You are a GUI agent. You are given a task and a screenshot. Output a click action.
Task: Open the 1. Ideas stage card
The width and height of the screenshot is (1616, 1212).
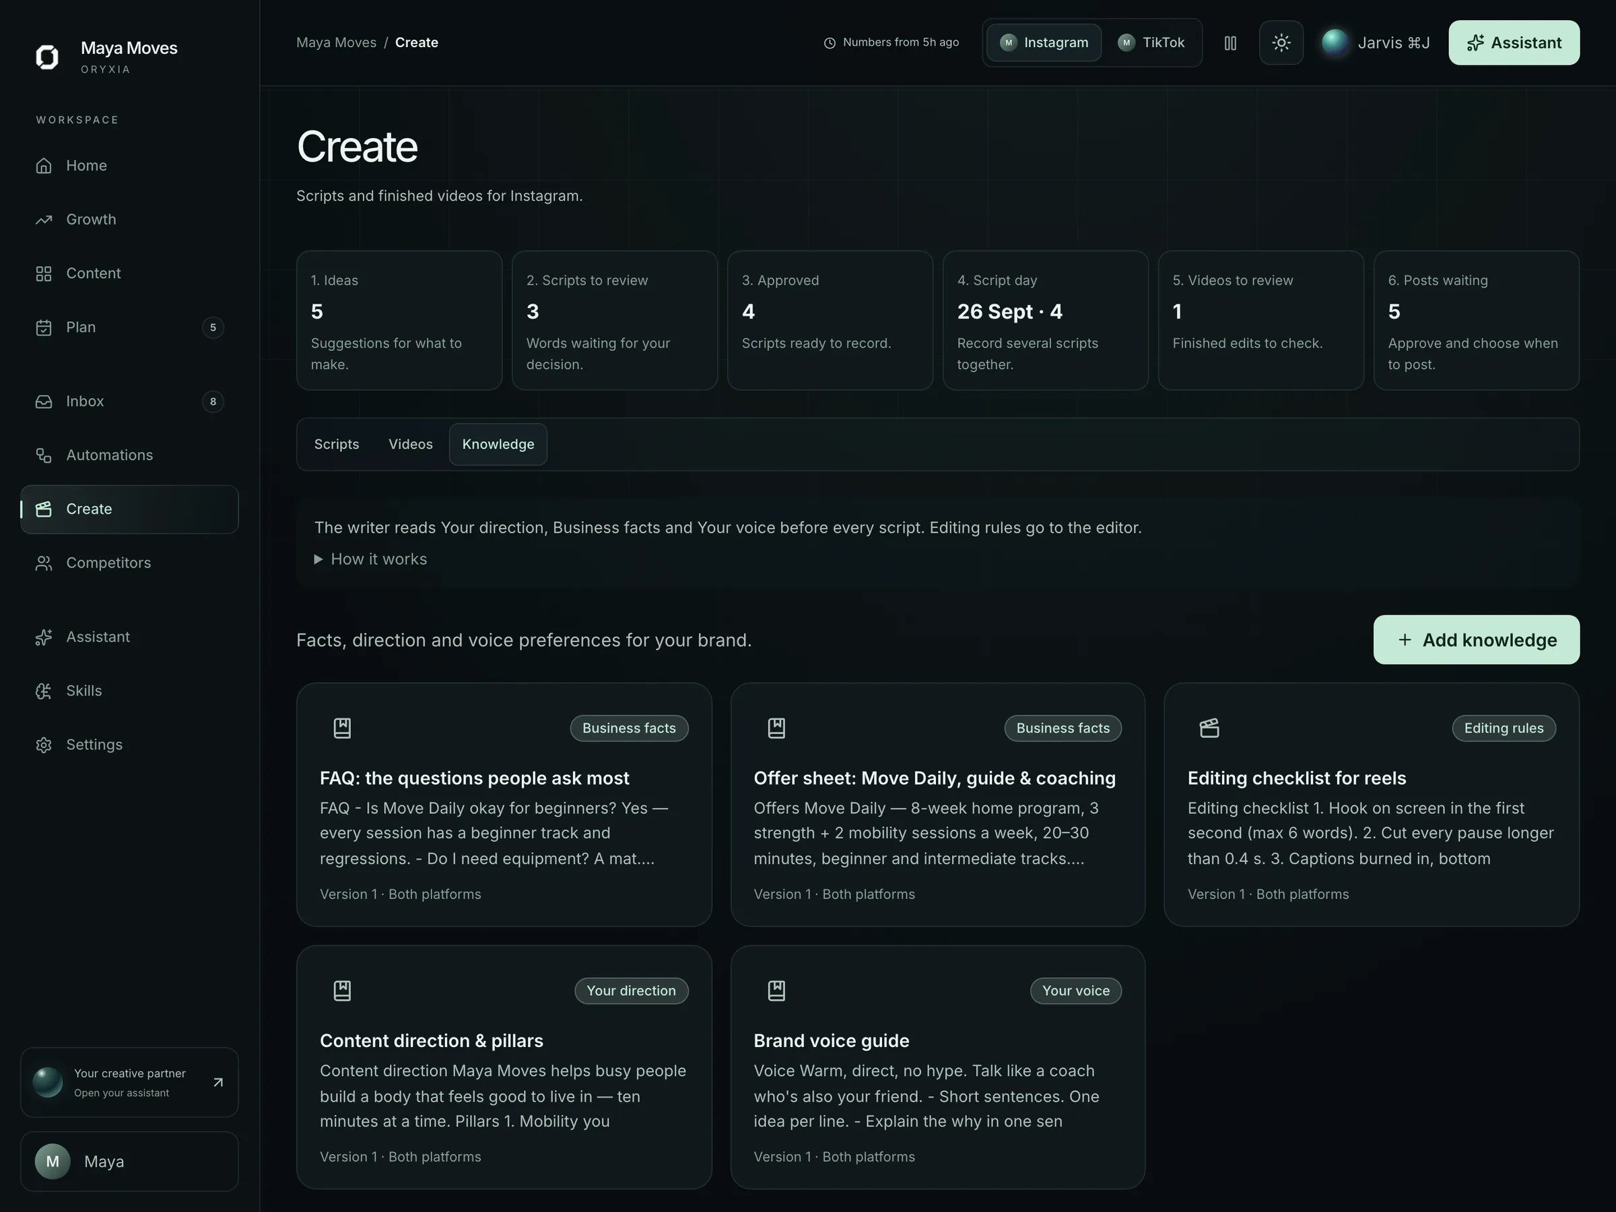point(399,321)
